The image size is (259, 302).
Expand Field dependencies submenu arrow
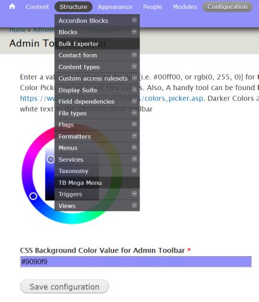coord(134,101)
